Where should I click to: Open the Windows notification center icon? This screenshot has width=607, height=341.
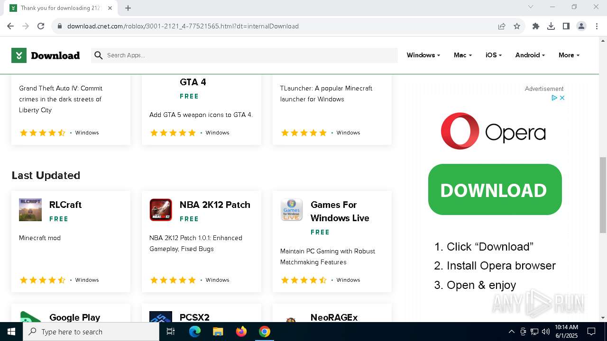click(x=591, y=332)
